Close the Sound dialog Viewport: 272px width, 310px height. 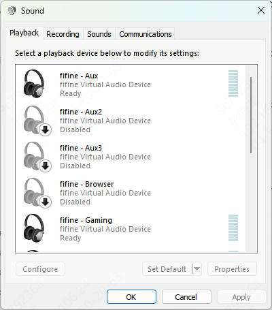[x=261, y=10]
